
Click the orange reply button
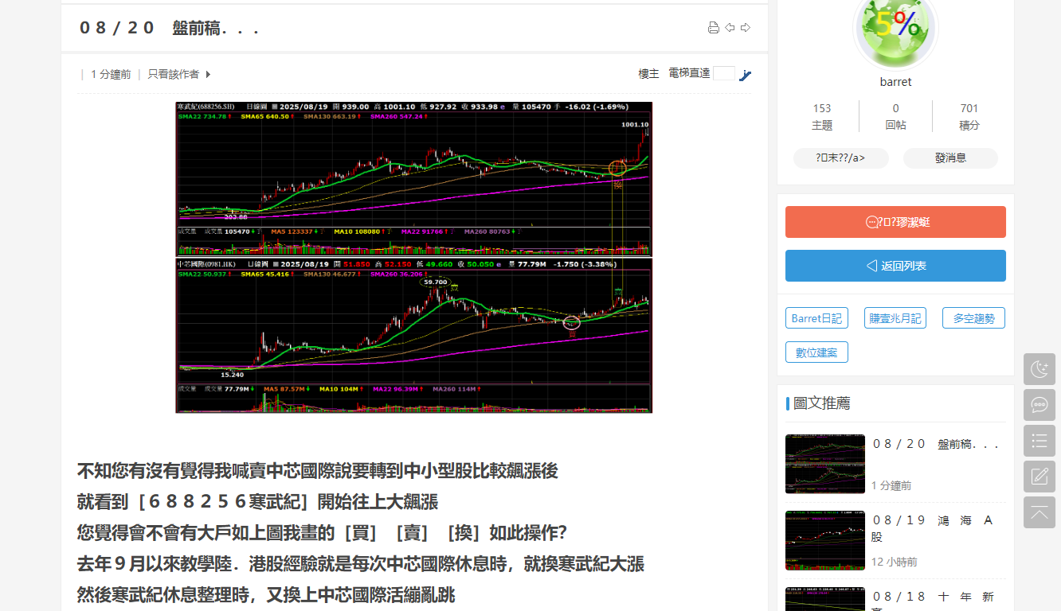[895, 222]
